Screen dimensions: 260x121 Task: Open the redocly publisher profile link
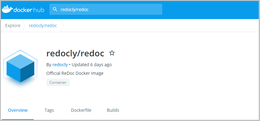tap(60, 65)
